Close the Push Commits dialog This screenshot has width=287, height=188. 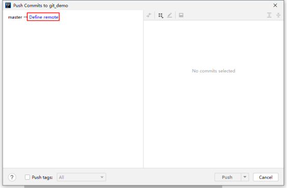[x=275, y=5]
